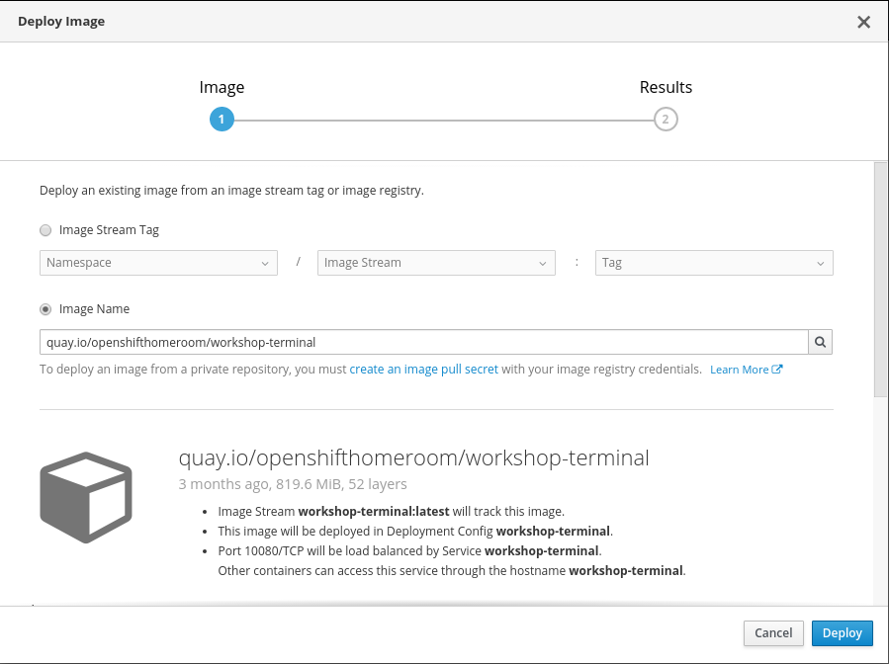Click the step 1 Image circle
Viewport: 889px width, 664px height.
click(222, 120)
